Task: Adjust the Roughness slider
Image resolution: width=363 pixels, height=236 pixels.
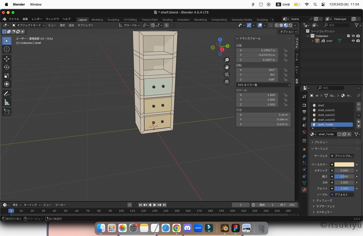Action: 344,177
